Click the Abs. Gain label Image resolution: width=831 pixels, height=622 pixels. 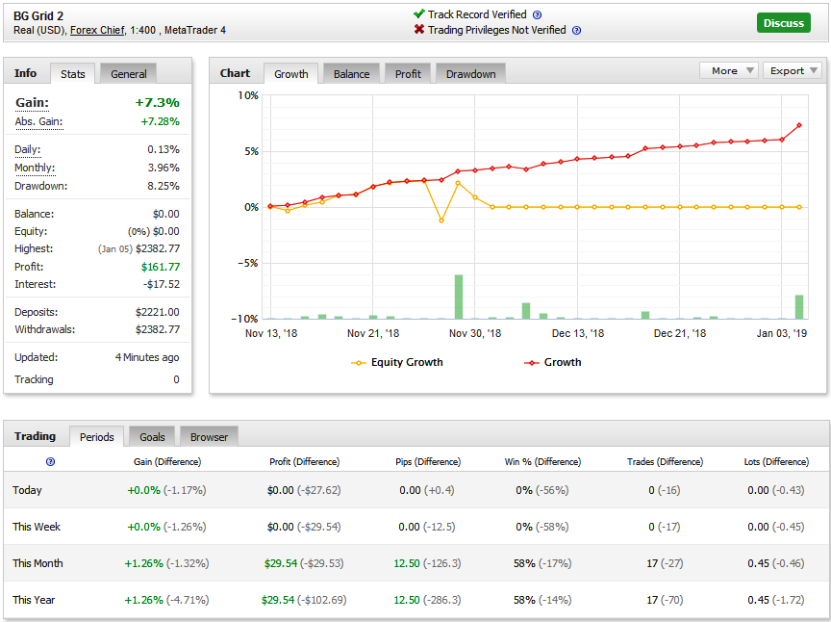click(38, 121)
